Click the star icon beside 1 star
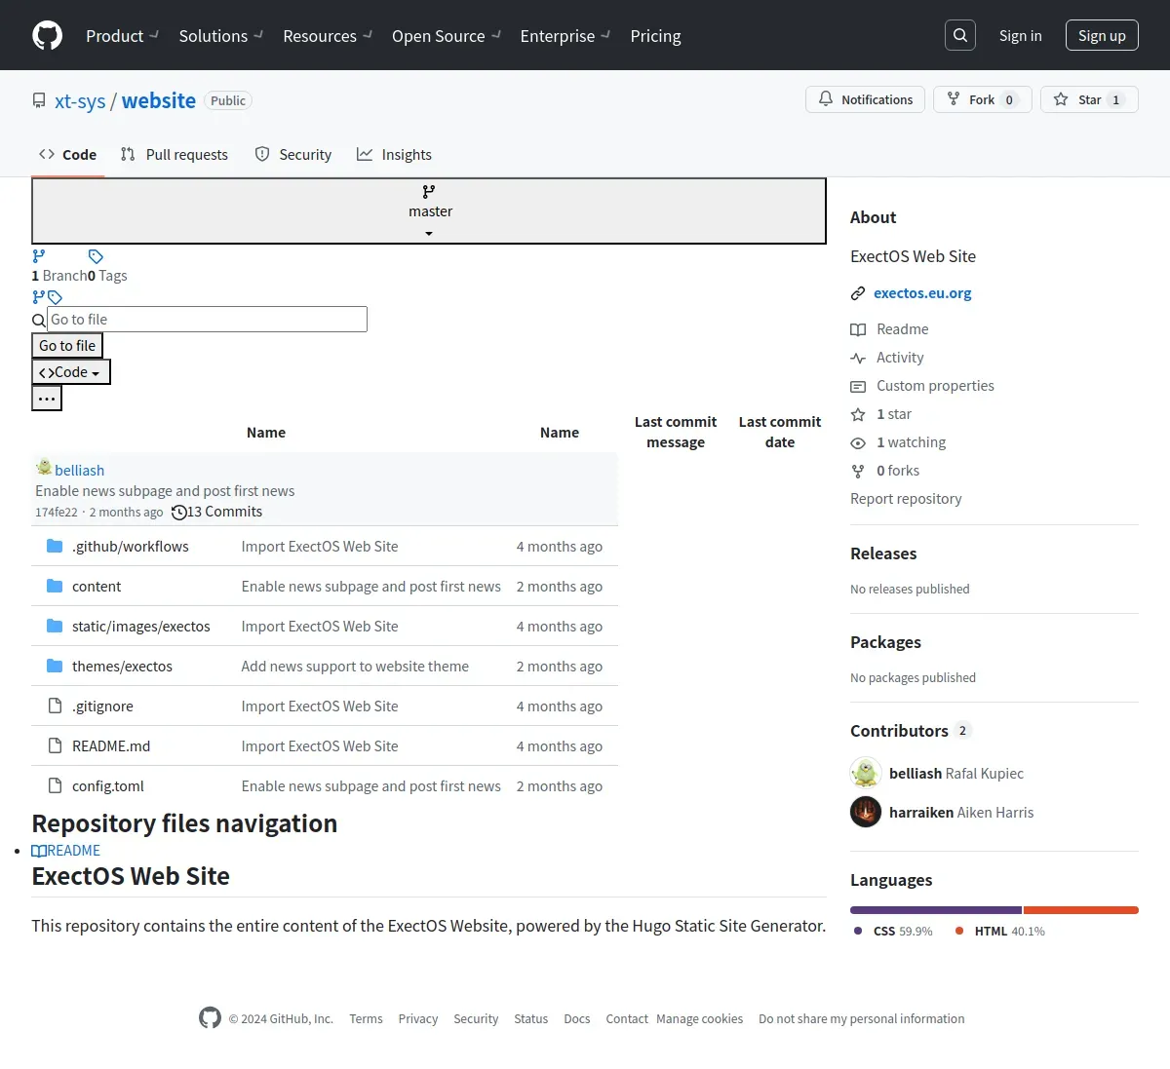Screen dimensions: 1170x1069 (x=858, y=414)
